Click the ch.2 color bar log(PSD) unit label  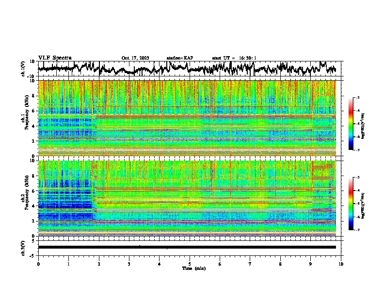click(363, 206)
